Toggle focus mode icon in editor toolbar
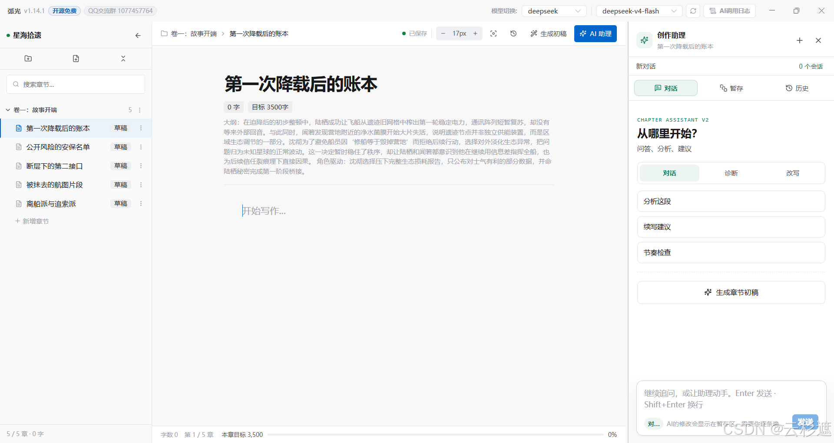 493,33
